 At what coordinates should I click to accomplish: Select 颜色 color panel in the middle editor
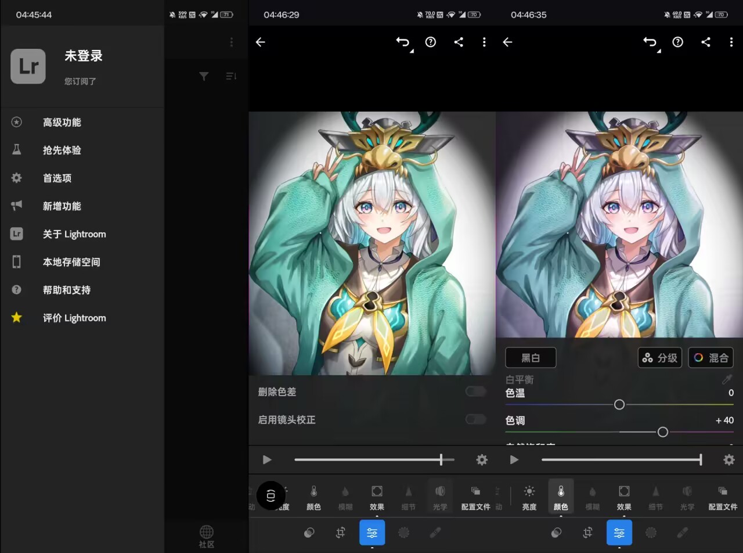[x=313, y=498]
